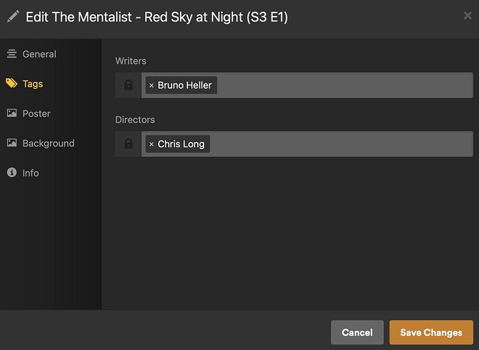Remove the Bruno Heller writer tag
The height and width of the screenshot is (350, 479).
(x=151, y=85)
